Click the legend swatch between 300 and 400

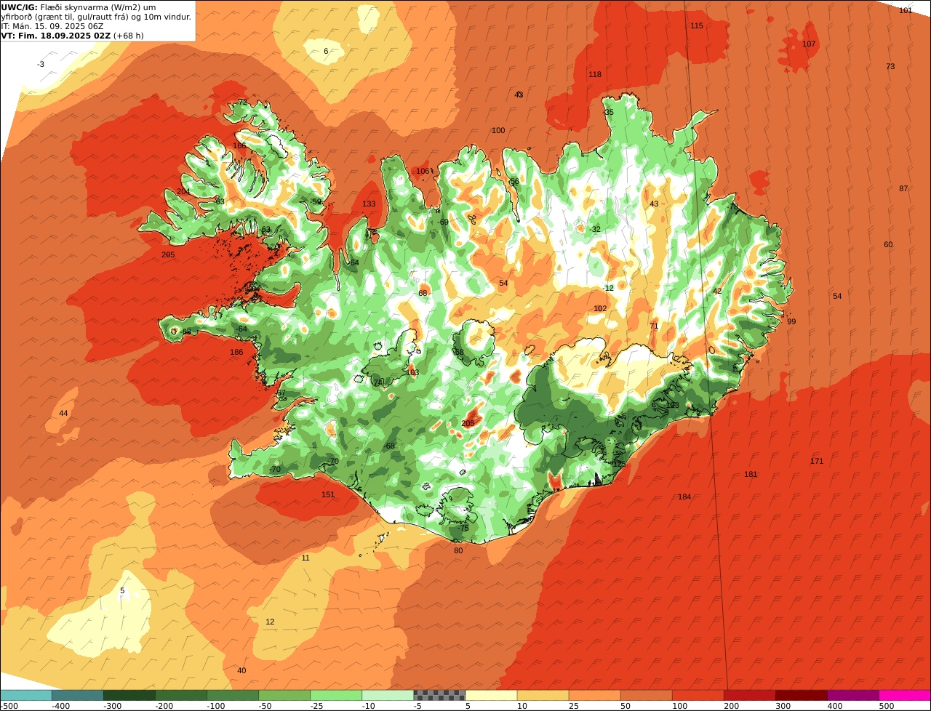(801, 695)
